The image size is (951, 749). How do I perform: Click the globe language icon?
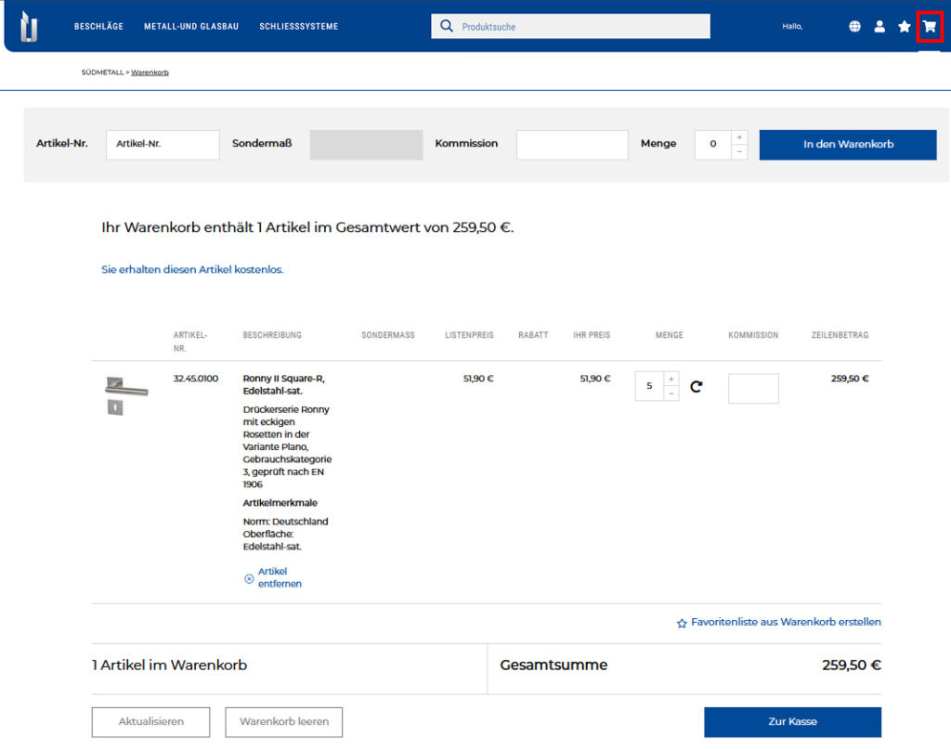pyautogui.click(x=854, y=27)
